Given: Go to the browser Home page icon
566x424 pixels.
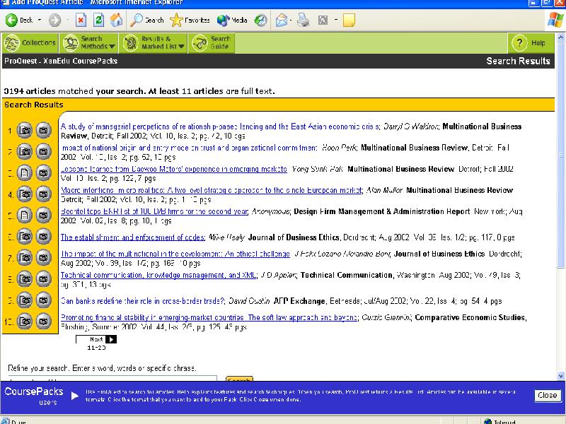Looking at the screenshot, I should click(116, 20).
